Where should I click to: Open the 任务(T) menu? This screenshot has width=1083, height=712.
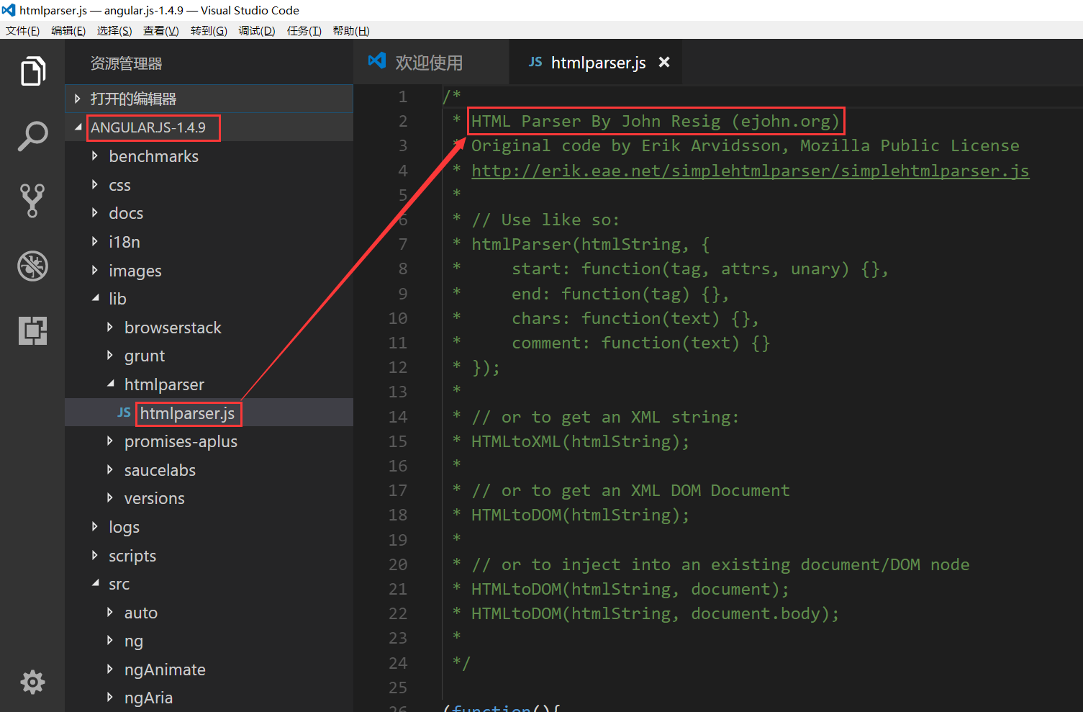(304, 30)
